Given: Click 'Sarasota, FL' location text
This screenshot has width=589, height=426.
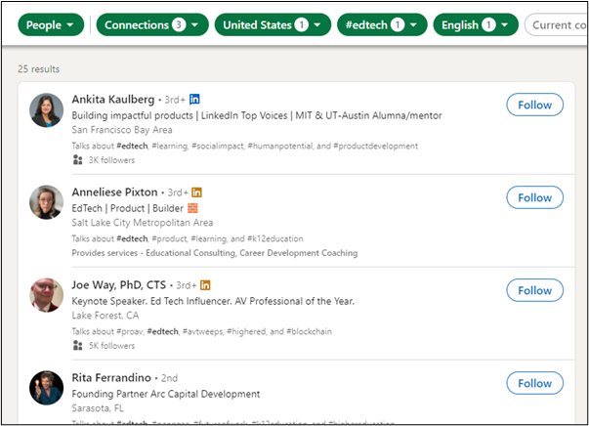Looking at the screenshot, I should (98, 408).
